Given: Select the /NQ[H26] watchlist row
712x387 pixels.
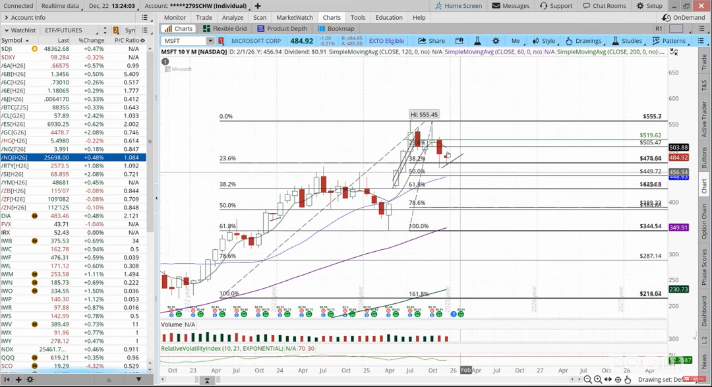Looking at the screenshot, I should point(73,157).
